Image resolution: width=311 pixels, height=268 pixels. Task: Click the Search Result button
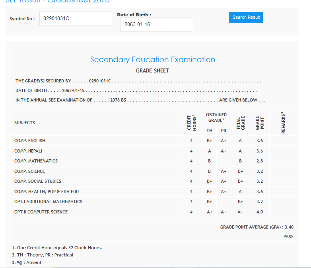[246, 17]
